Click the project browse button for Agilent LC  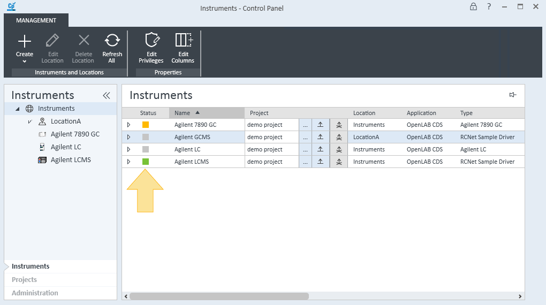tap(305, 149)
